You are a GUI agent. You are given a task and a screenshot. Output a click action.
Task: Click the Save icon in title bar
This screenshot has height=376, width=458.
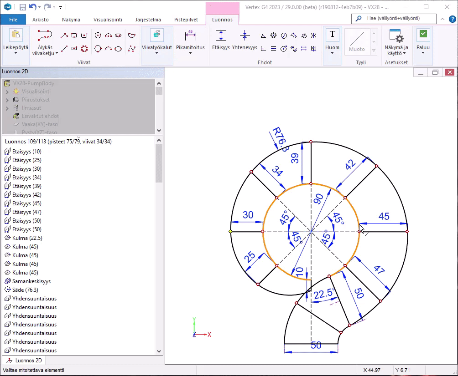coord(23,7)
